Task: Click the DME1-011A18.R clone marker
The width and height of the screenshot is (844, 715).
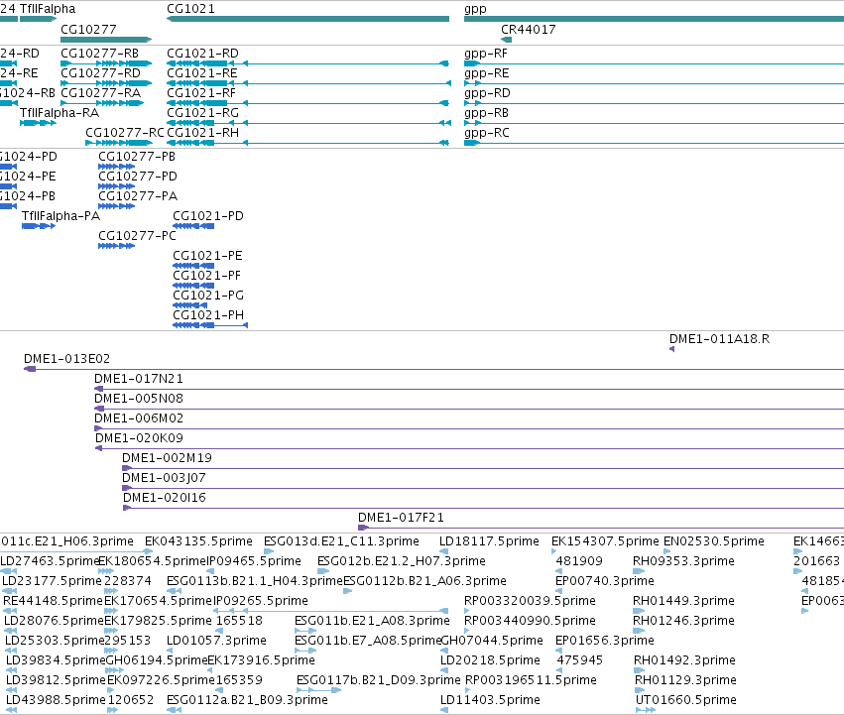Action: 671,349
